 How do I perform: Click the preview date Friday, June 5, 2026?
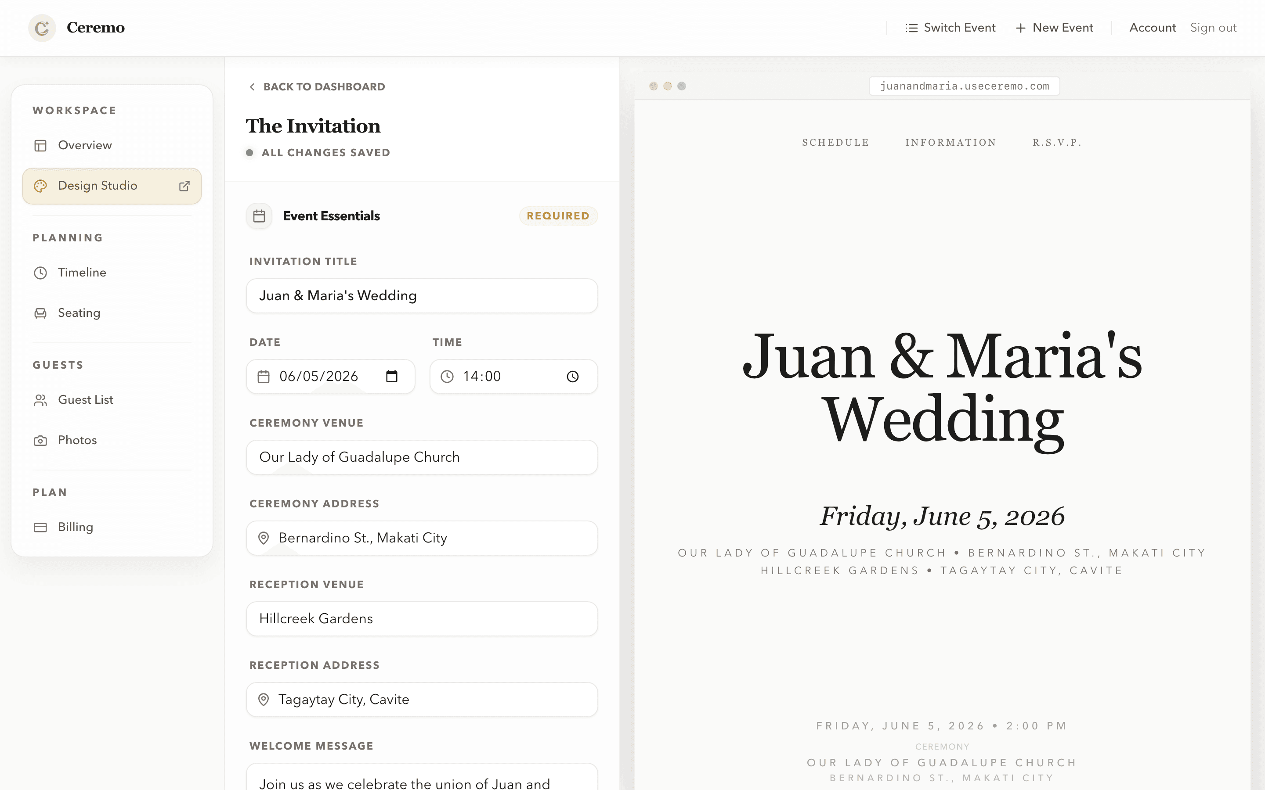942,516
